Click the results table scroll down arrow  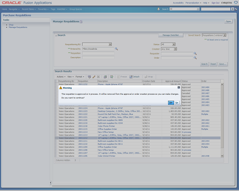[x=222, y=156]
